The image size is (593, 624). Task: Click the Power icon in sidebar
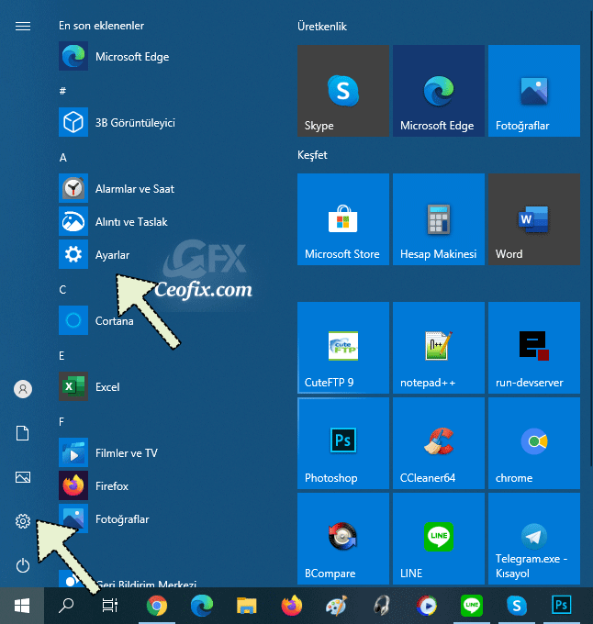click(23, 565)
